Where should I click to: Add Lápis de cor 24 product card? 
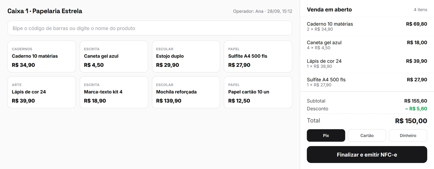[42, 92]
